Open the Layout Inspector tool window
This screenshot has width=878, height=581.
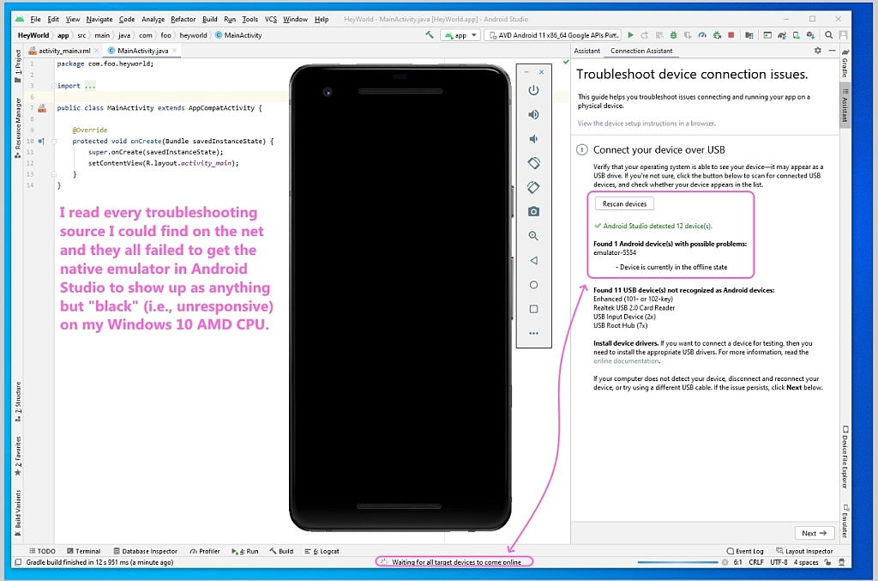click(x=804, y=551)
